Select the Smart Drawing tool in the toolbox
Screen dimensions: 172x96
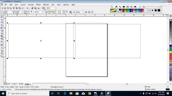tap(2, 28)
